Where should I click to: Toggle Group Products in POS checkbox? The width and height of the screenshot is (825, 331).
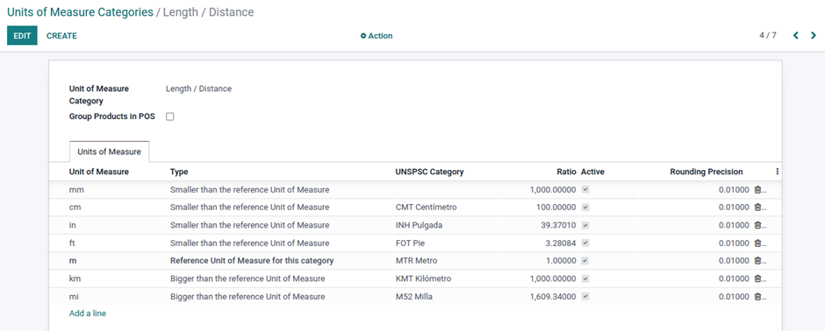point(170,117)
